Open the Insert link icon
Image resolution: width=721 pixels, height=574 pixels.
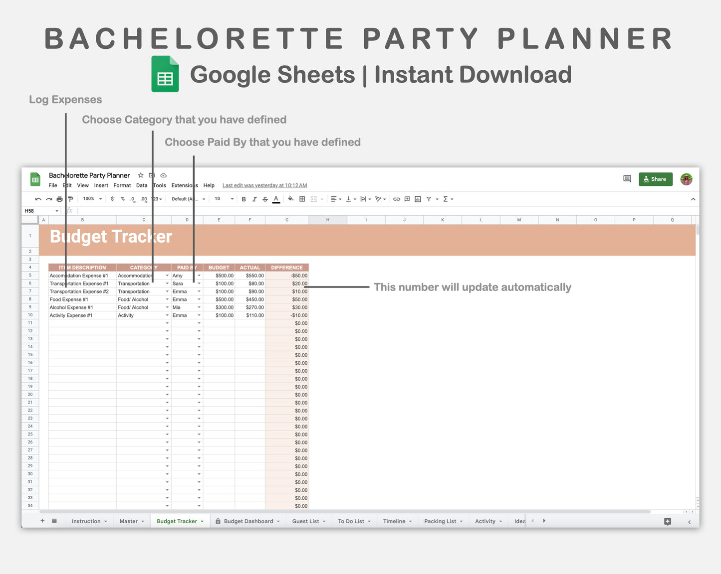pos(396,199)
